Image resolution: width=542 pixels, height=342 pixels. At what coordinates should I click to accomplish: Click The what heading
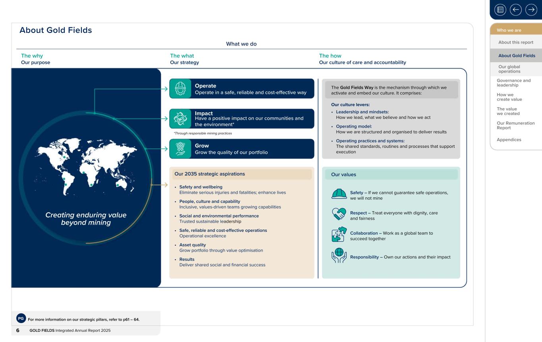click(182, 56)
